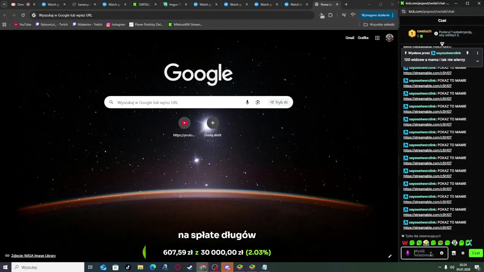Open the Gmail link
This screenshot has height=272, width=484.
pyautogui.click(x=350, y=38)
